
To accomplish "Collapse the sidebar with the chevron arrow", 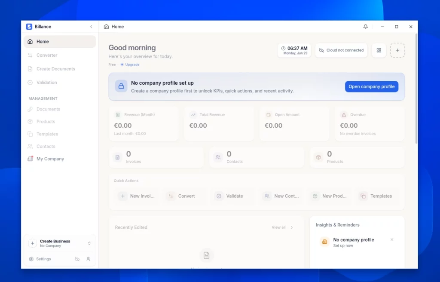I will click(91, 27).
